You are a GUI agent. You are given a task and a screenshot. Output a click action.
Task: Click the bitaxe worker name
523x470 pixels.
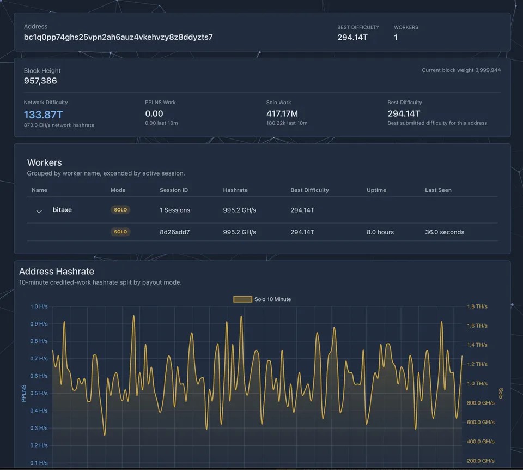62,209
